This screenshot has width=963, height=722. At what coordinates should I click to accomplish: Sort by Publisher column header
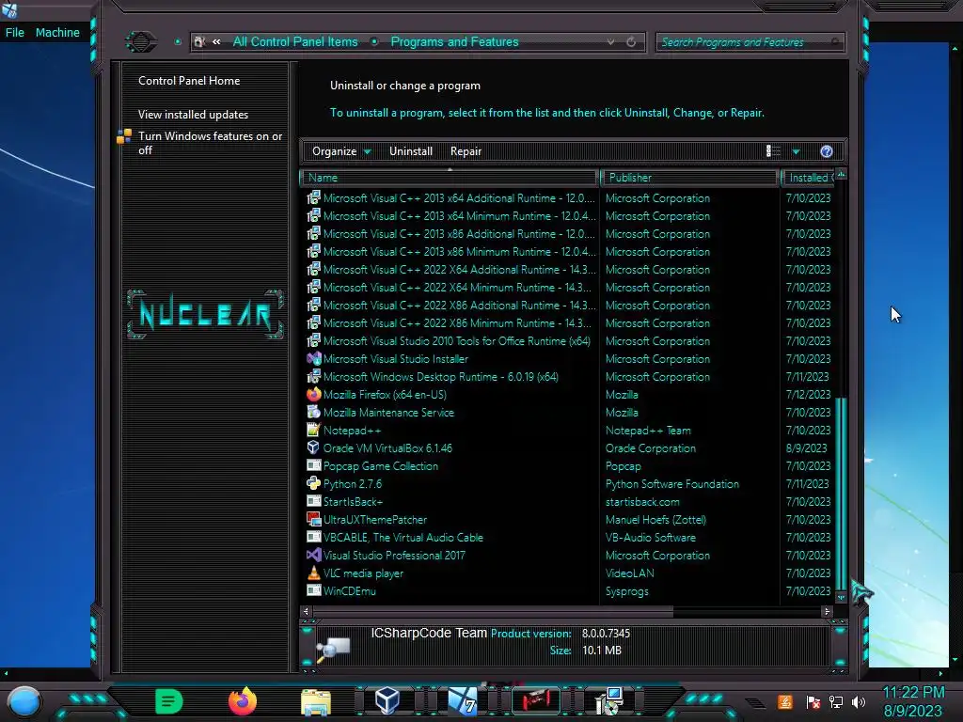coord(688,178)
